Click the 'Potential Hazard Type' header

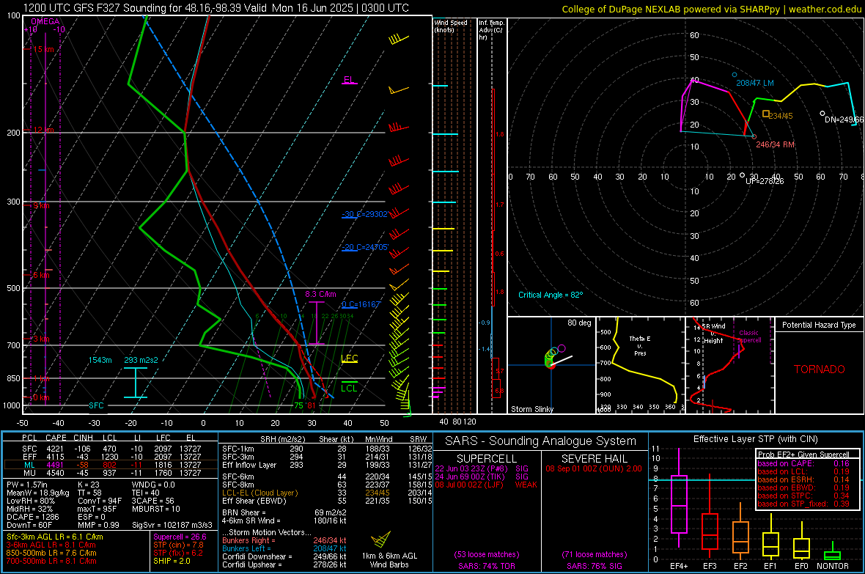819,325
